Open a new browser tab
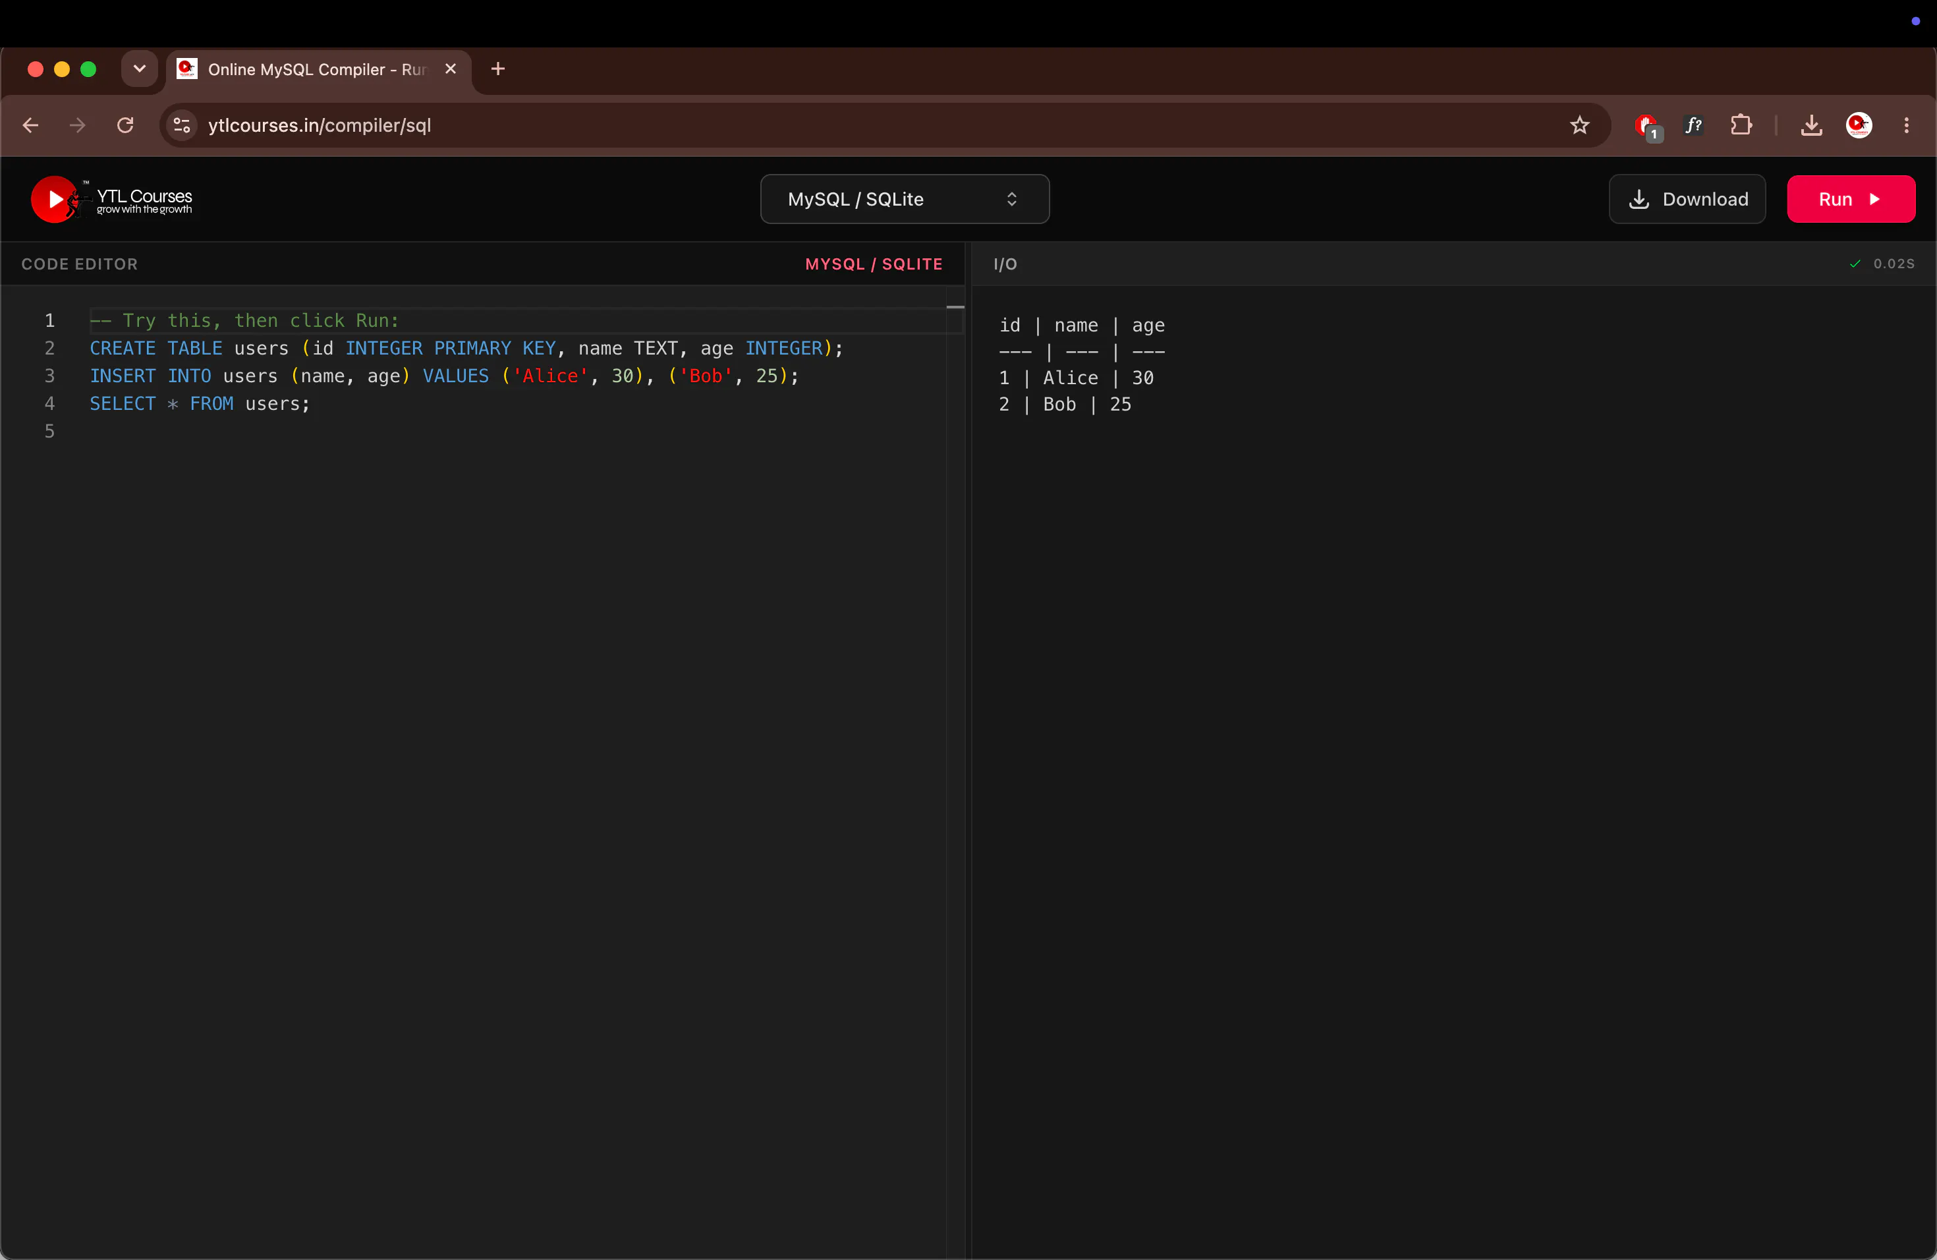 498,69
